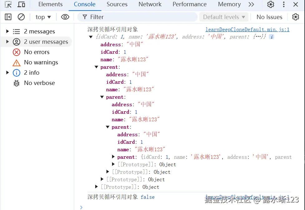Click the top-level address: "中国" property
This screenshot has height=210, width=305.
122,44
